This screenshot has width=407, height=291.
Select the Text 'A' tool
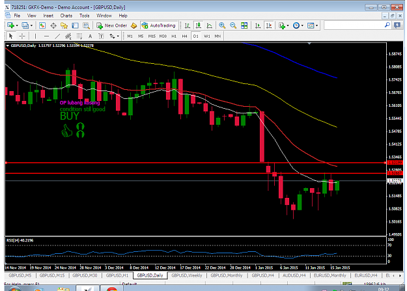[90, 36]
